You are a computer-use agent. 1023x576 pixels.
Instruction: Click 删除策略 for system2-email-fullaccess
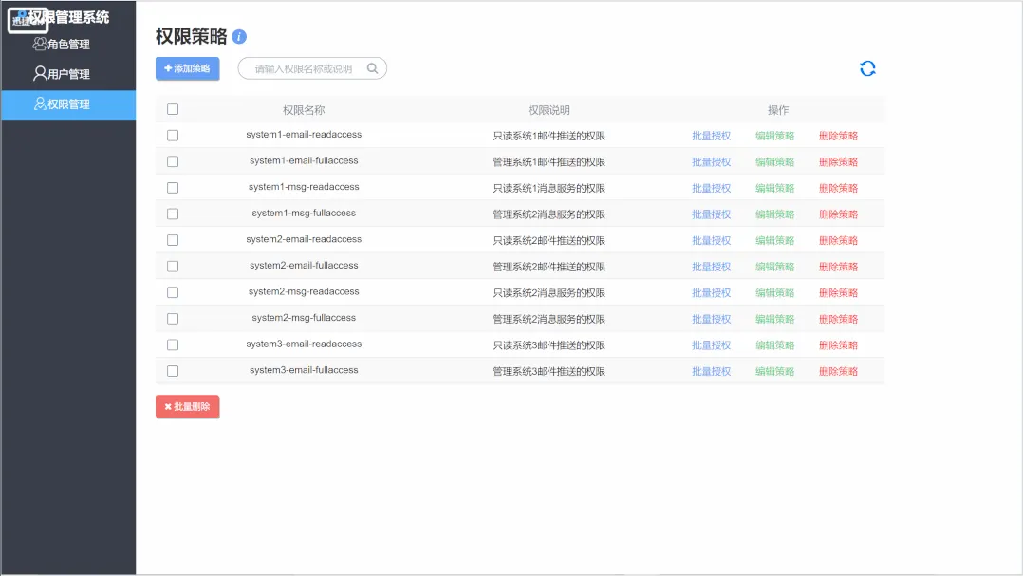pyautogui.click(x=838, y=266)
